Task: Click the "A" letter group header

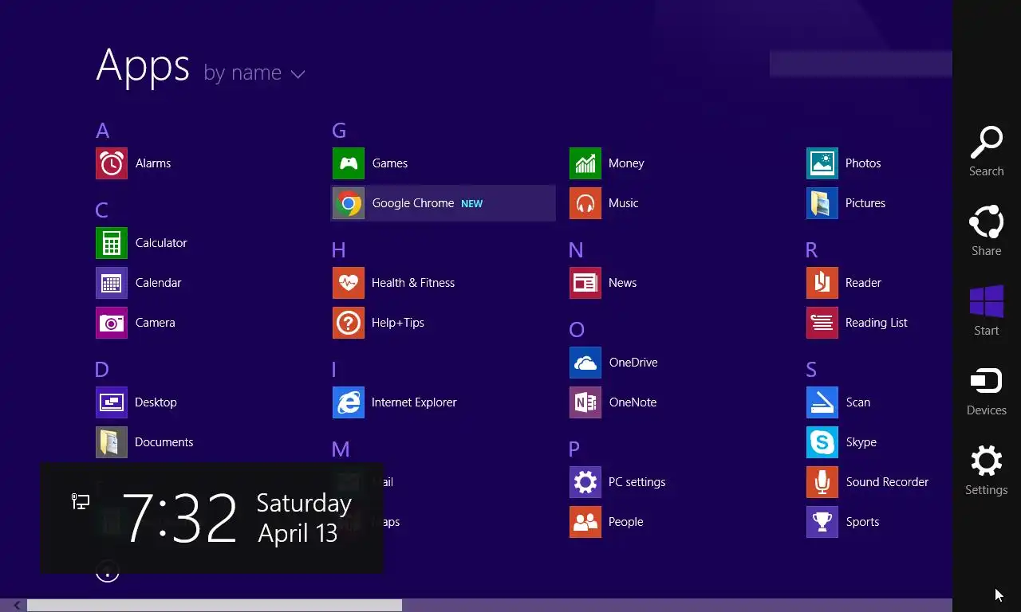Action: tap(102, 131)
